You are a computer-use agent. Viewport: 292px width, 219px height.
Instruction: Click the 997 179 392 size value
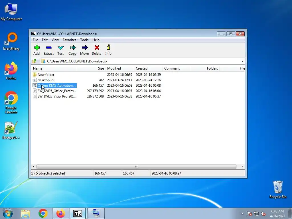pos(95,91)
